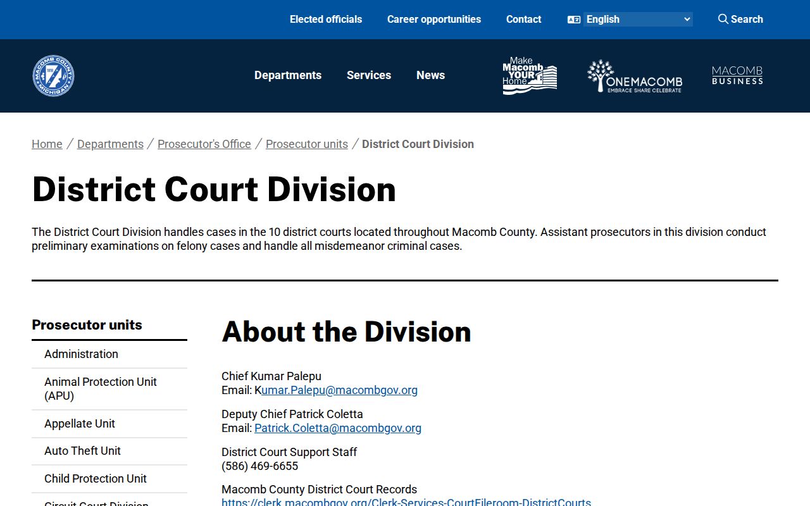Select Administration in Prosecutor units sidebar
The width and height of the screenshot is (810, 506).
coord(109,354)
